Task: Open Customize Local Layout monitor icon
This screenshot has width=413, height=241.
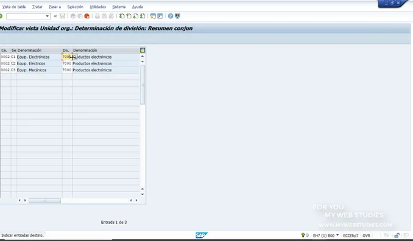Action: tap(177, 16)
